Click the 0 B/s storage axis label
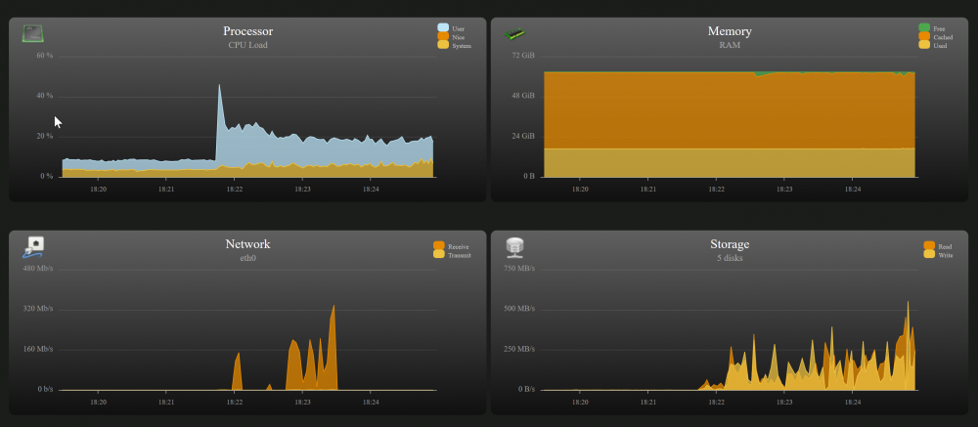The width and height of the screenshot is (978, 427). click(x=524, y=389)
